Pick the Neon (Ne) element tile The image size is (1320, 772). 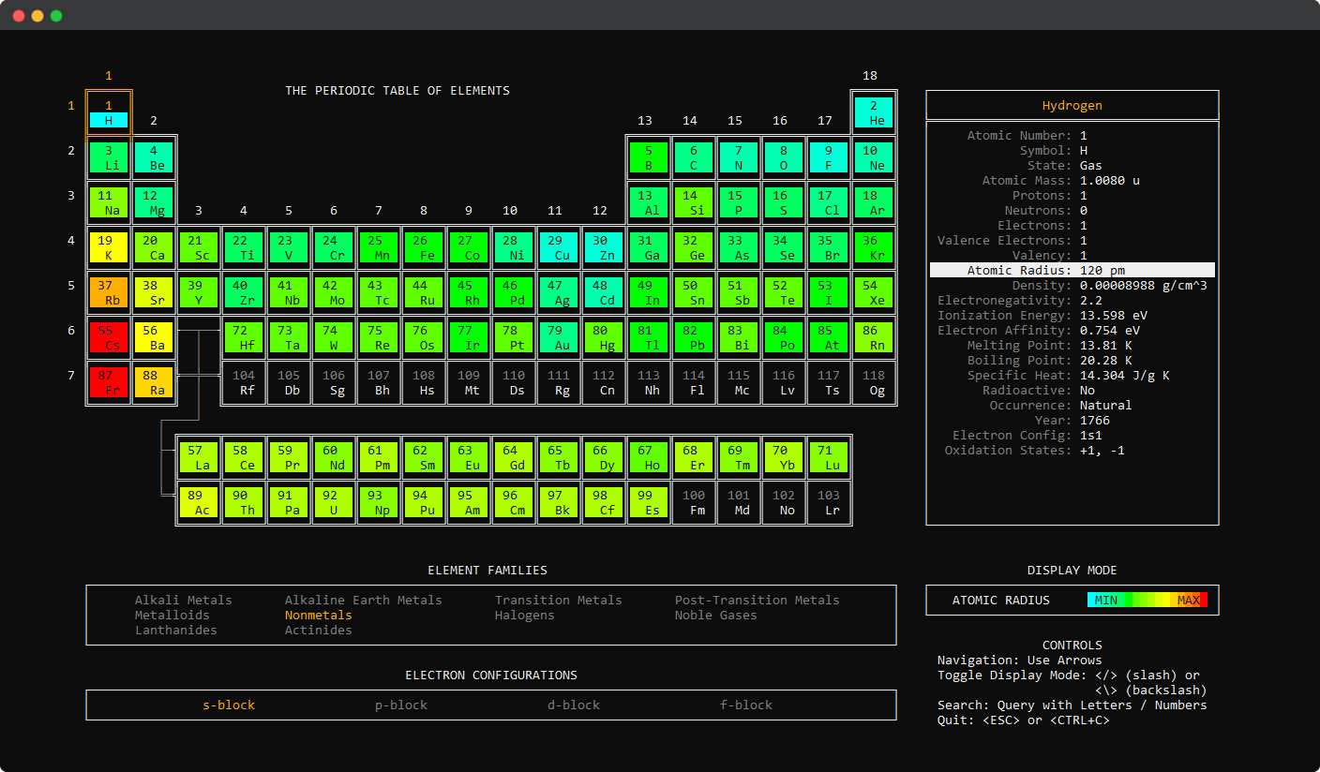[874, 157]
